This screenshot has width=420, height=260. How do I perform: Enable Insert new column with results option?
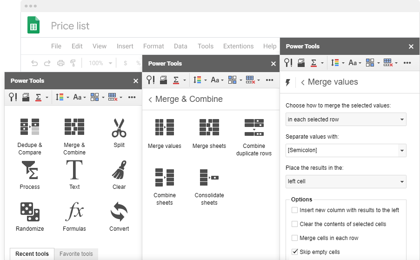294,210
